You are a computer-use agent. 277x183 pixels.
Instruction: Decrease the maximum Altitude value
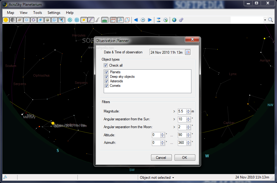pyautogui.click(x=188, y=136)
